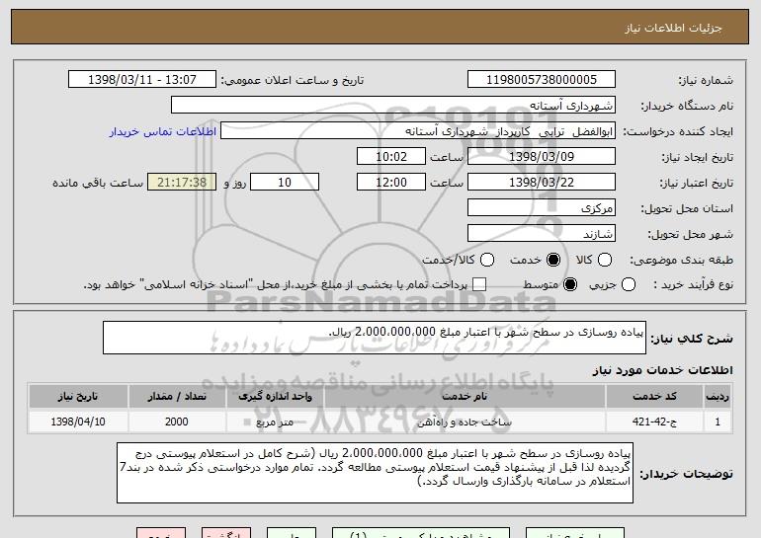
Task: Click the استان محل تحویل label
Action: [x=687, y=209]
